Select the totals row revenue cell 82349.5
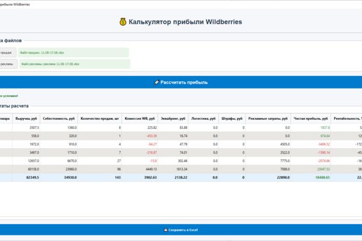The width and height of the screenshot is (362, 241). pos(26,177)
